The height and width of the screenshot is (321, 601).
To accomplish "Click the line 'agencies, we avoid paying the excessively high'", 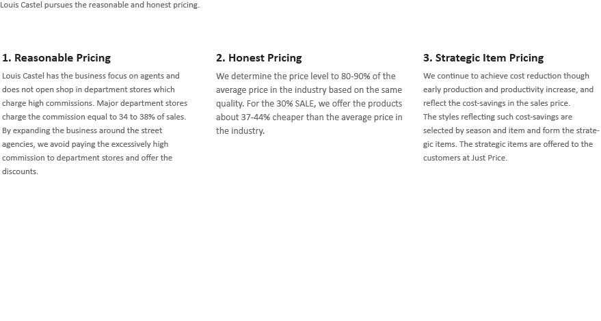I will [x=85, y=144].
